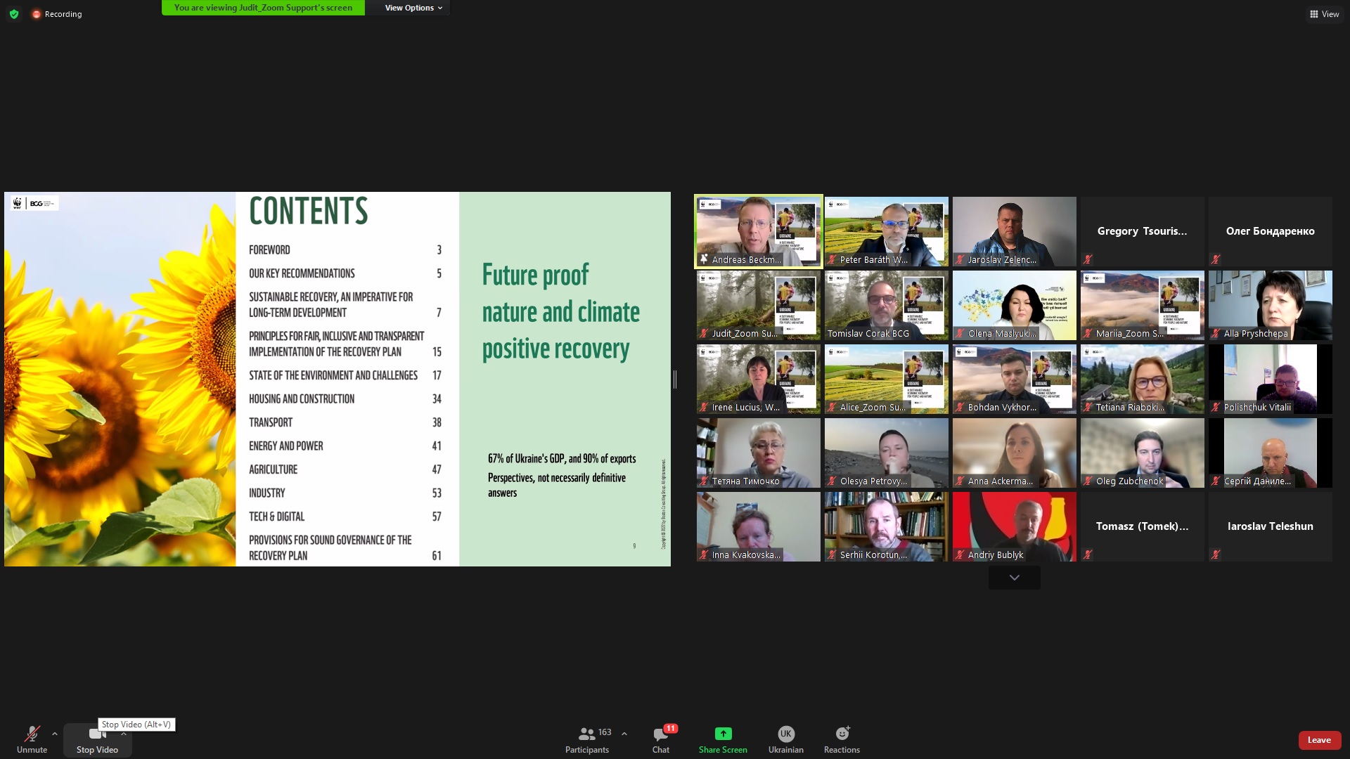Click the screen viewing notification banner
This screenshot has width=1350, height=759.
(263, 8)
